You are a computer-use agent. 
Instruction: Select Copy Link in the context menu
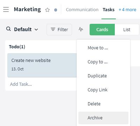[x=103, y=90]
